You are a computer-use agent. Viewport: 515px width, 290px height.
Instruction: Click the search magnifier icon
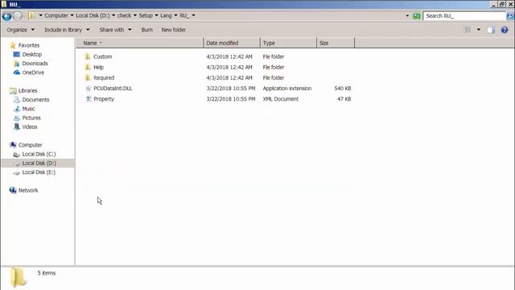[x=510, y=16]
